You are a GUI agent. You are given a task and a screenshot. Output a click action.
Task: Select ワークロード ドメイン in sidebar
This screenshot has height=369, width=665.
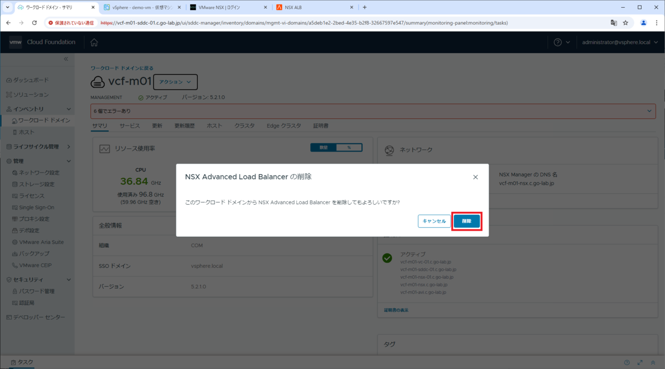(42, 120)
